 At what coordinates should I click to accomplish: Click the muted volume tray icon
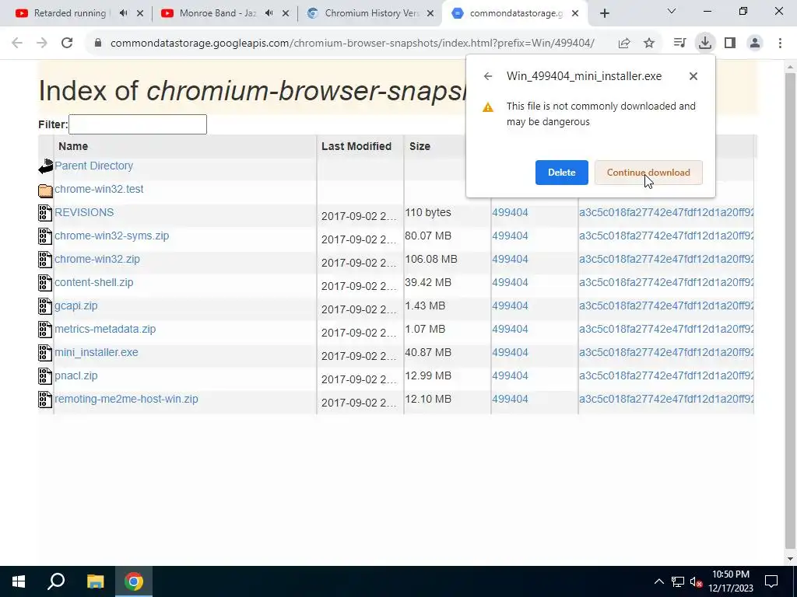697,581
